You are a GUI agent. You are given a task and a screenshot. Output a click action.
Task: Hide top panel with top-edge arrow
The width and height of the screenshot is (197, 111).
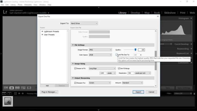98,7
